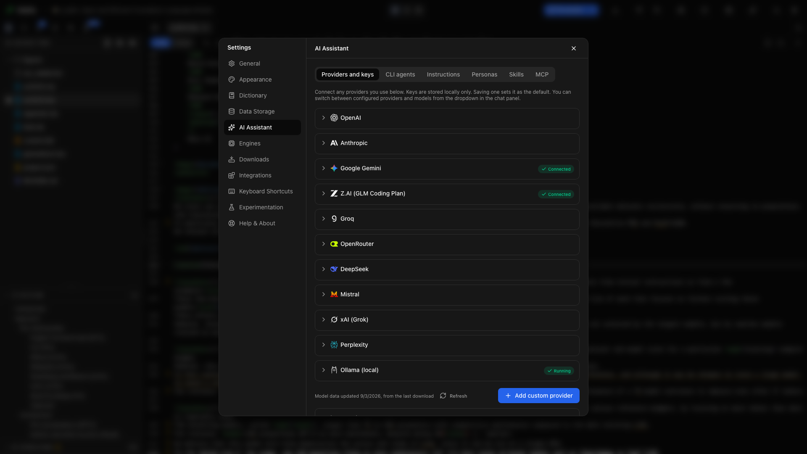Switch to Skills tab
Screen dimensions: 807x454
(516, 74)
